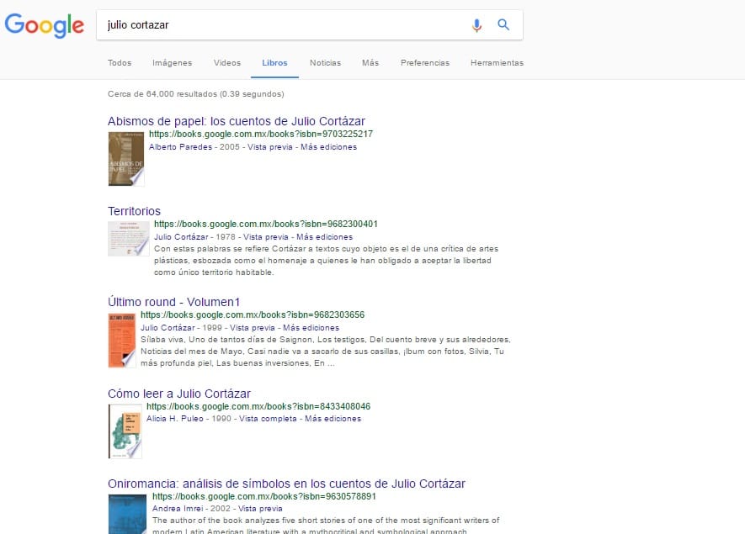Image resolution: width=745 pixels, height=534 pixels.
Task: Click the isbn=9703225217 URL text
Action: (x=261, y=134)
